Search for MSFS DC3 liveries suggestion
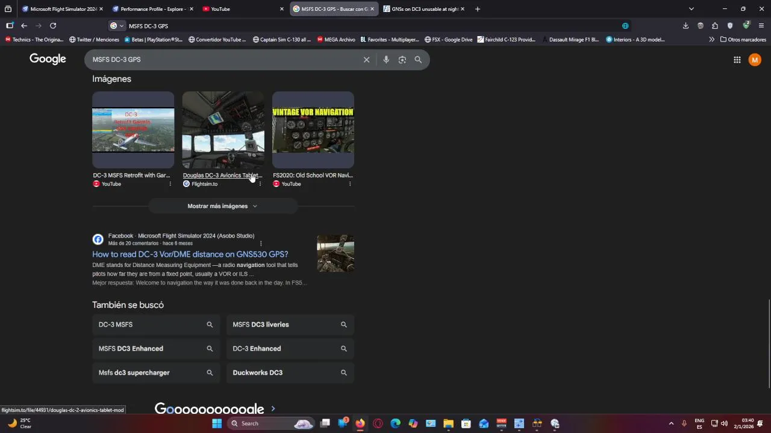The width and height of the screenshot is (771, 433). tap(290, 324)
